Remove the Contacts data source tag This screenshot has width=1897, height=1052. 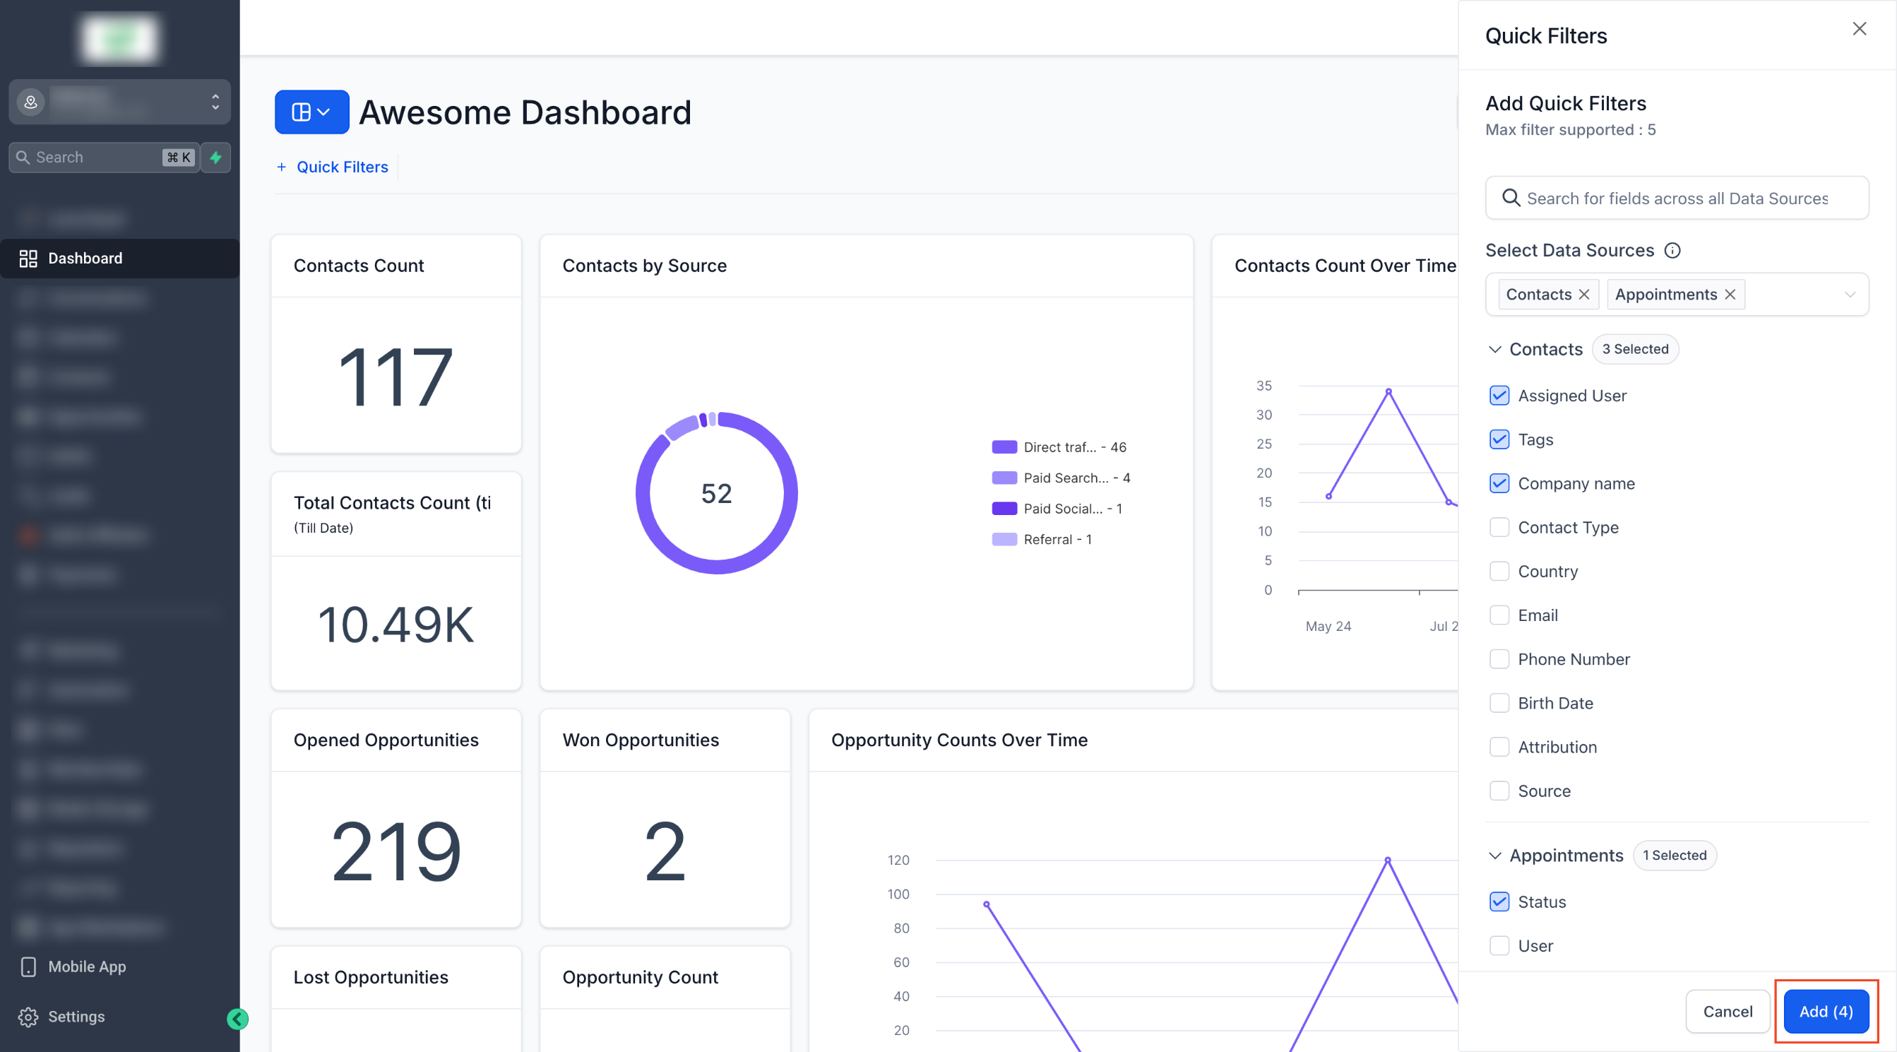1584,295
